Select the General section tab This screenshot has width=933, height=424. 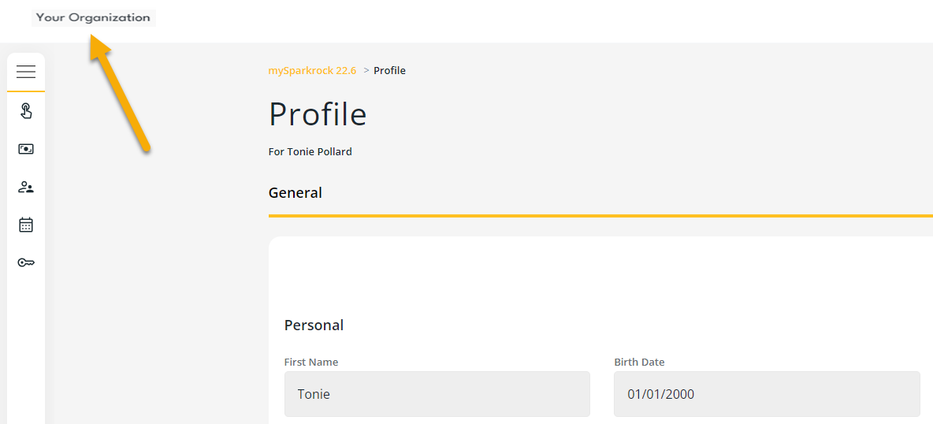tap(296, 192)
